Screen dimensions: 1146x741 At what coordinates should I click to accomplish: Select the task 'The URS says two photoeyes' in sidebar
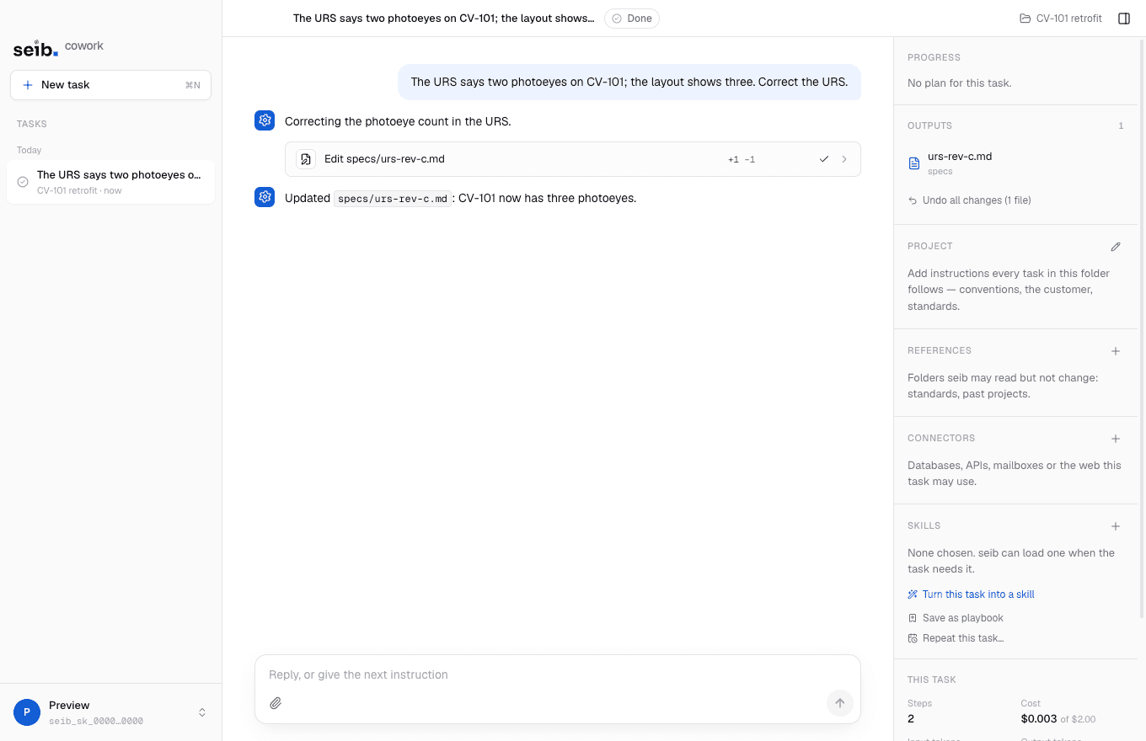click(110, 182)
